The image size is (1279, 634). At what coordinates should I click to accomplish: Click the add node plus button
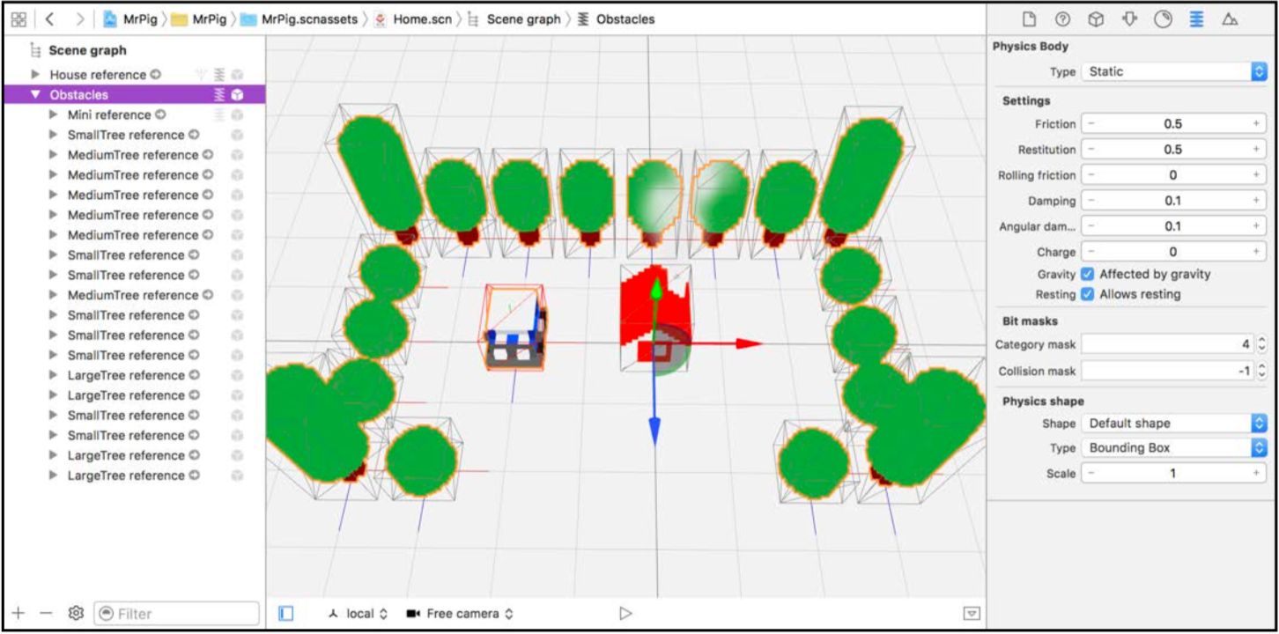[x=18, y=613]
